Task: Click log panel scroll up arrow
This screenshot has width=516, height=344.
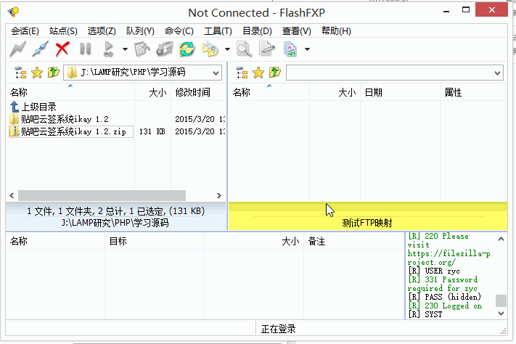Action: (501, 239)
